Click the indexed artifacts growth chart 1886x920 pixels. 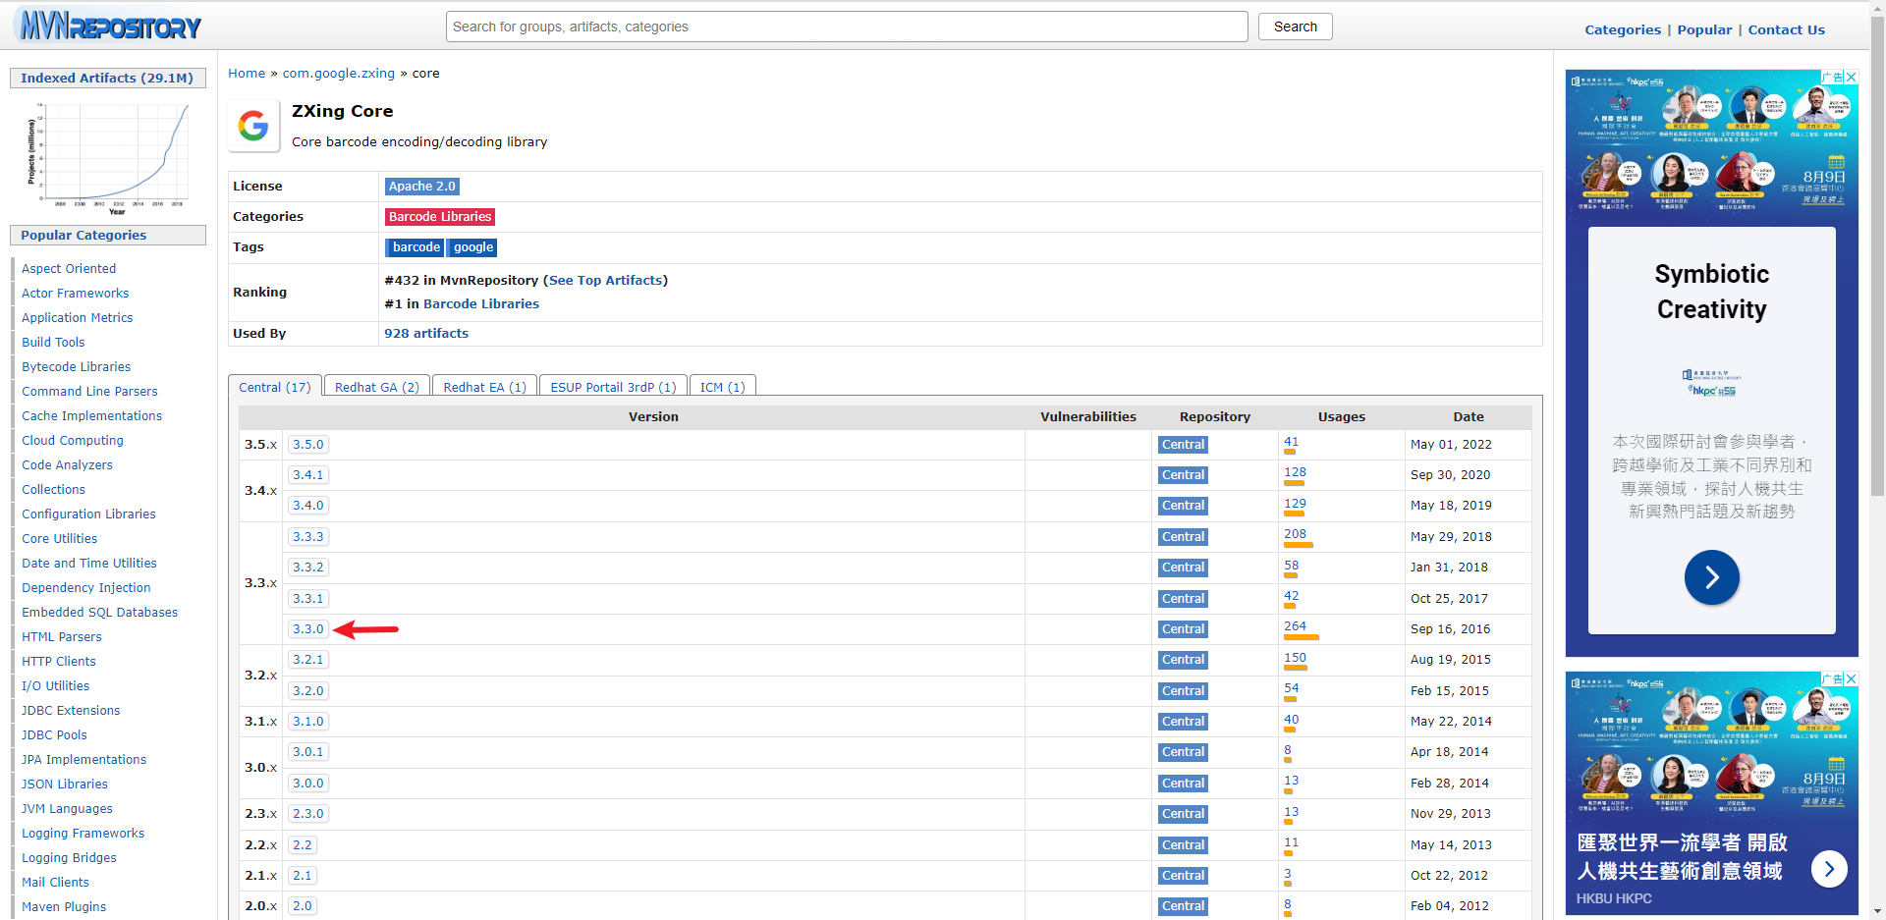(x=108, y=157)
